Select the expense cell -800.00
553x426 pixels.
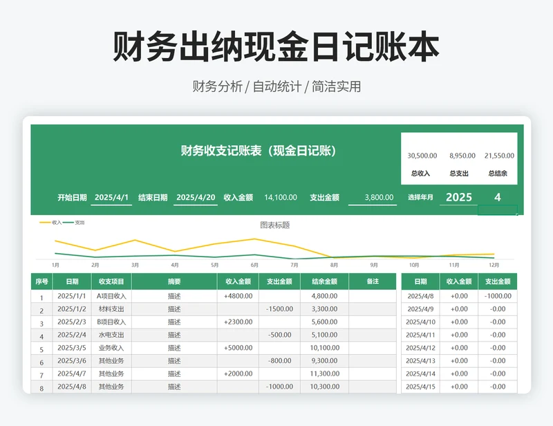pos(279,361)
